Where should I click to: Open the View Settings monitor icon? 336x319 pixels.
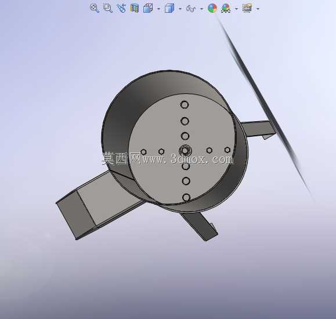(x=247, y=8)
